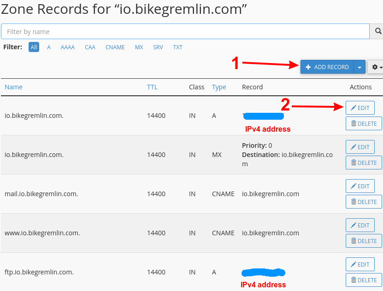Image resolution: width=383 pixels, height=291 pixels.
Task: Sort by the TTL column header
Action: click(x=152, y=87)
